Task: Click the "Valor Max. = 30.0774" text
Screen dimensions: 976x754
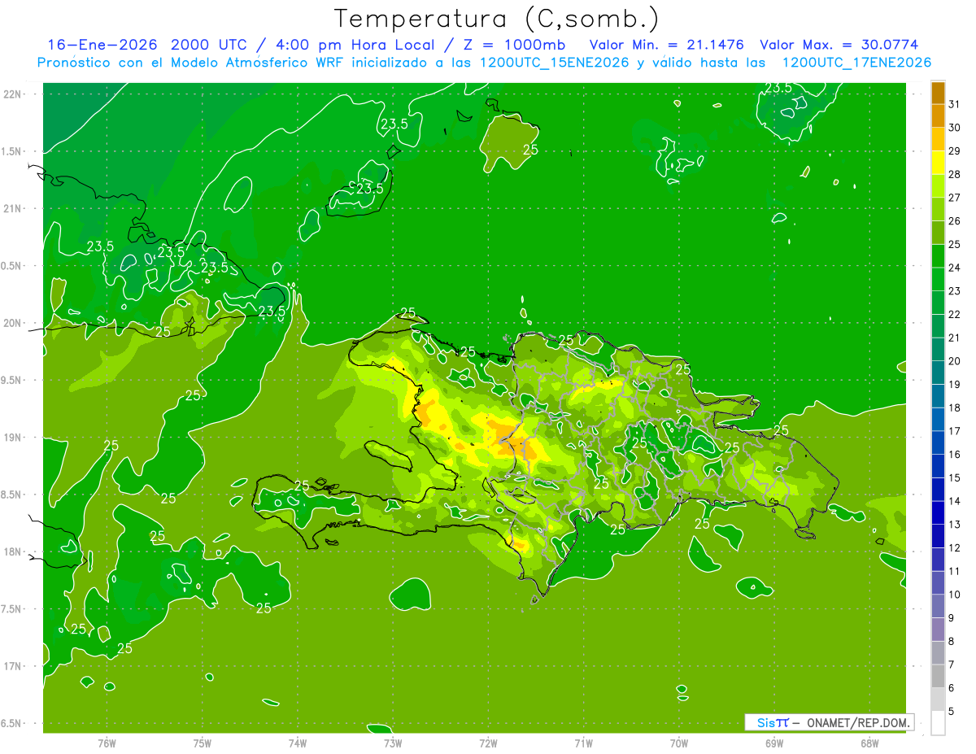Action: [x=839, y=45]
